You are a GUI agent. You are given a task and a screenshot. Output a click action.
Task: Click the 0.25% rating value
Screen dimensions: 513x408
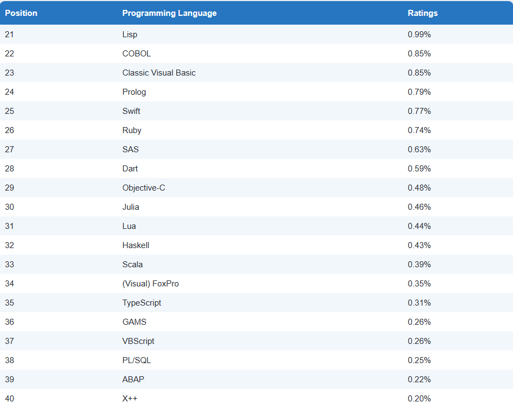coord(419,360)
